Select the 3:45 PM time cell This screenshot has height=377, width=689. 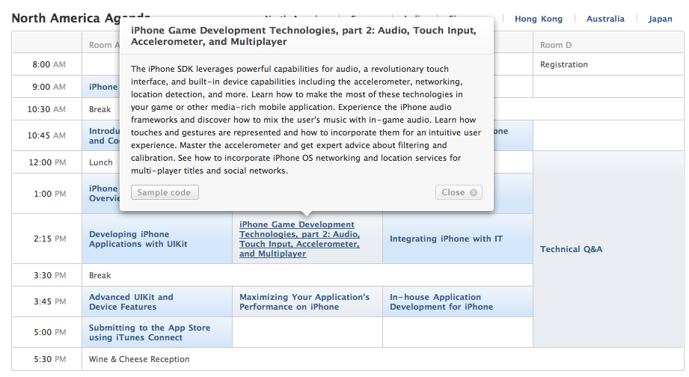pyautogui.click(x=47, y=301)
